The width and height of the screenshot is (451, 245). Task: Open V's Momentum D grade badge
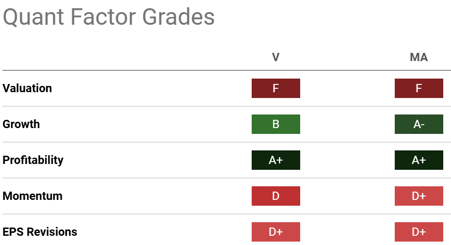click(x=275, y=196)
